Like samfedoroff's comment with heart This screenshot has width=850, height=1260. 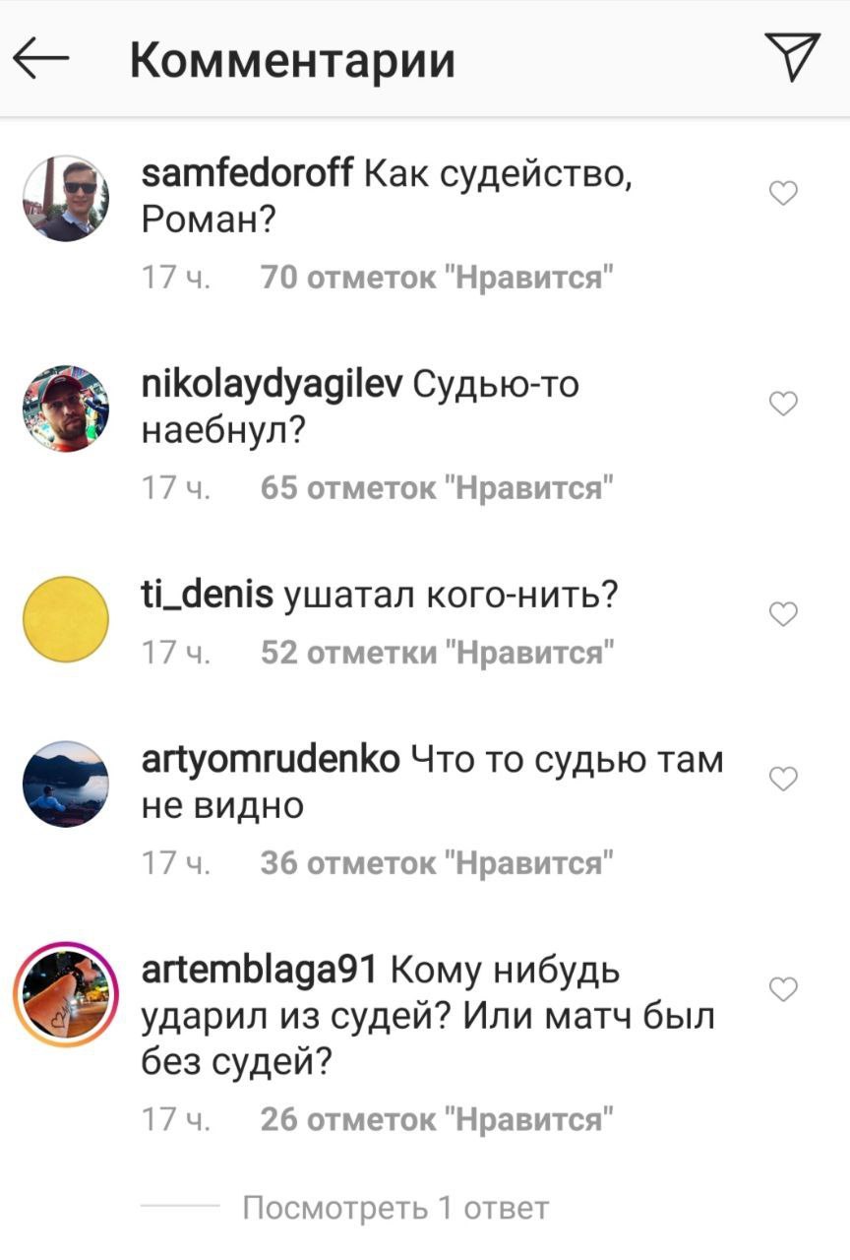[x=782, y=193]
